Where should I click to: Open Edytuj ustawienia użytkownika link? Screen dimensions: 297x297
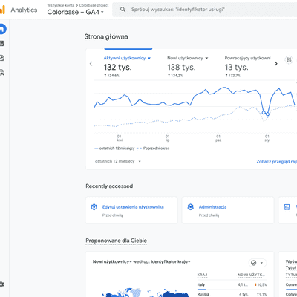pyautogui.click(x=133, y=207)
